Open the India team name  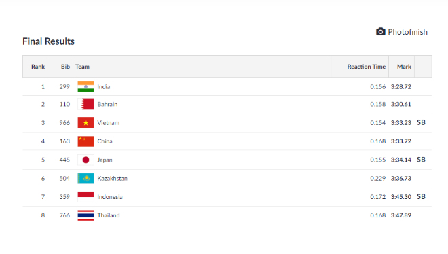104,86
